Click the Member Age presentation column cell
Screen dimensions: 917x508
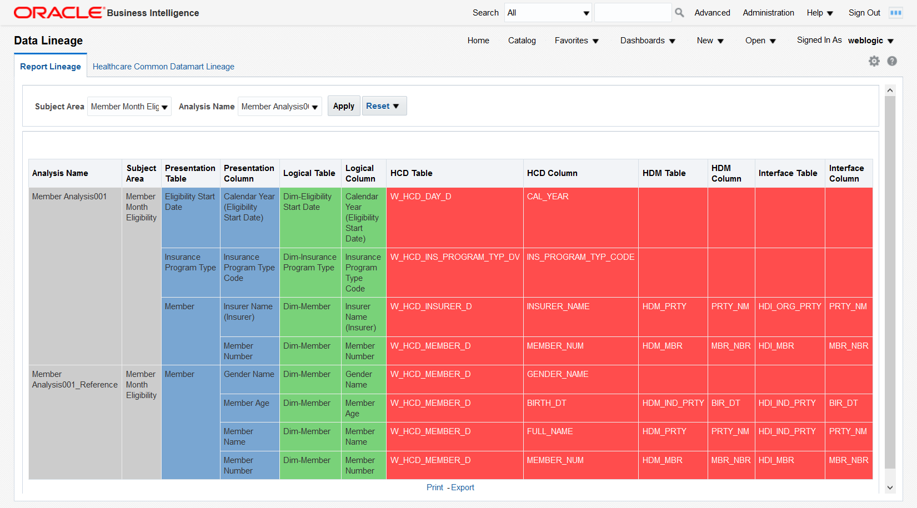[249, 408]
